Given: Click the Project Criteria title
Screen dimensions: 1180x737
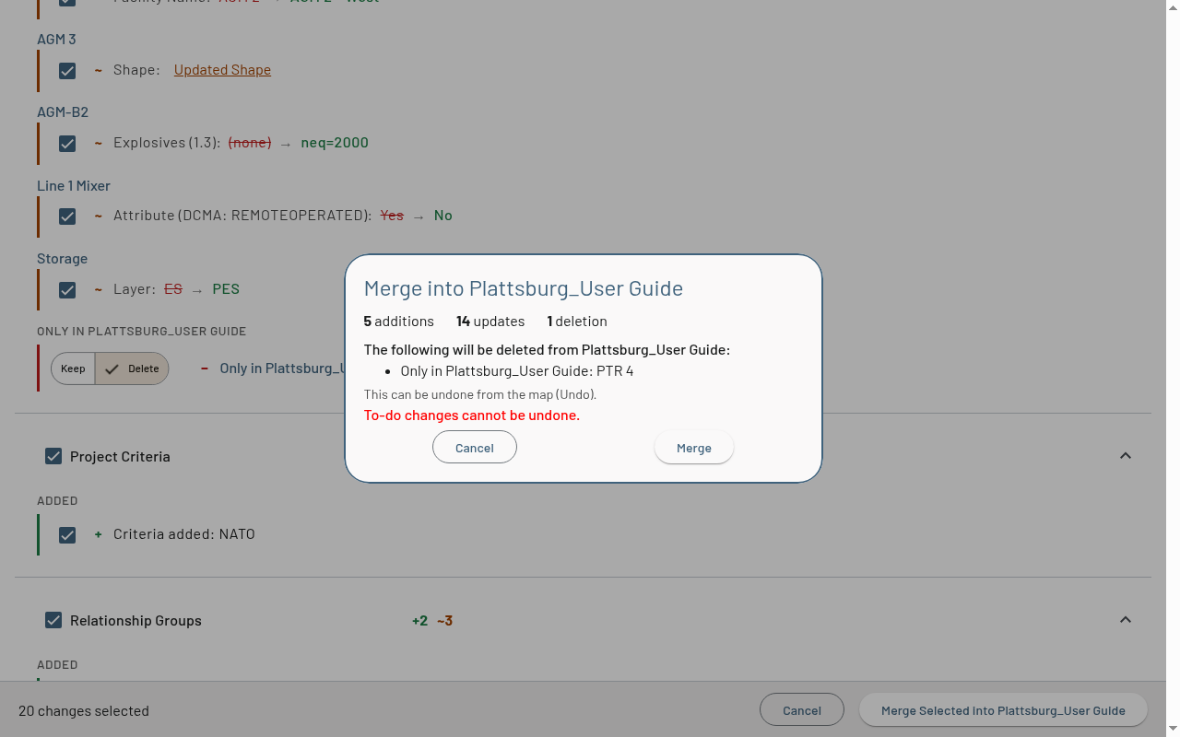Looking at the screenshot, I should click(120, 457).
